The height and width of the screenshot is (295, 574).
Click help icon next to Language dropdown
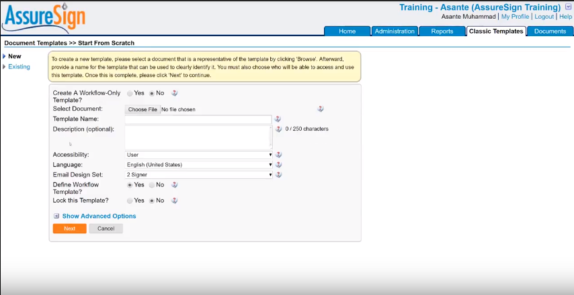(x=278, y=164)
